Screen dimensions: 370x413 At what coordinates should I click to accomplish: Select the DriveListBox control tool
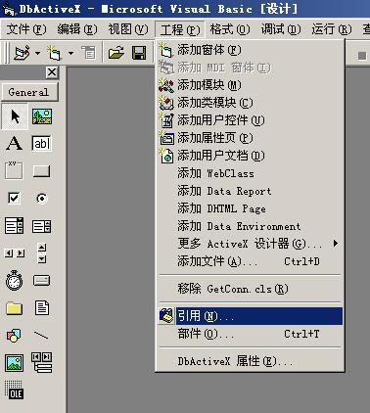[42, 280]
